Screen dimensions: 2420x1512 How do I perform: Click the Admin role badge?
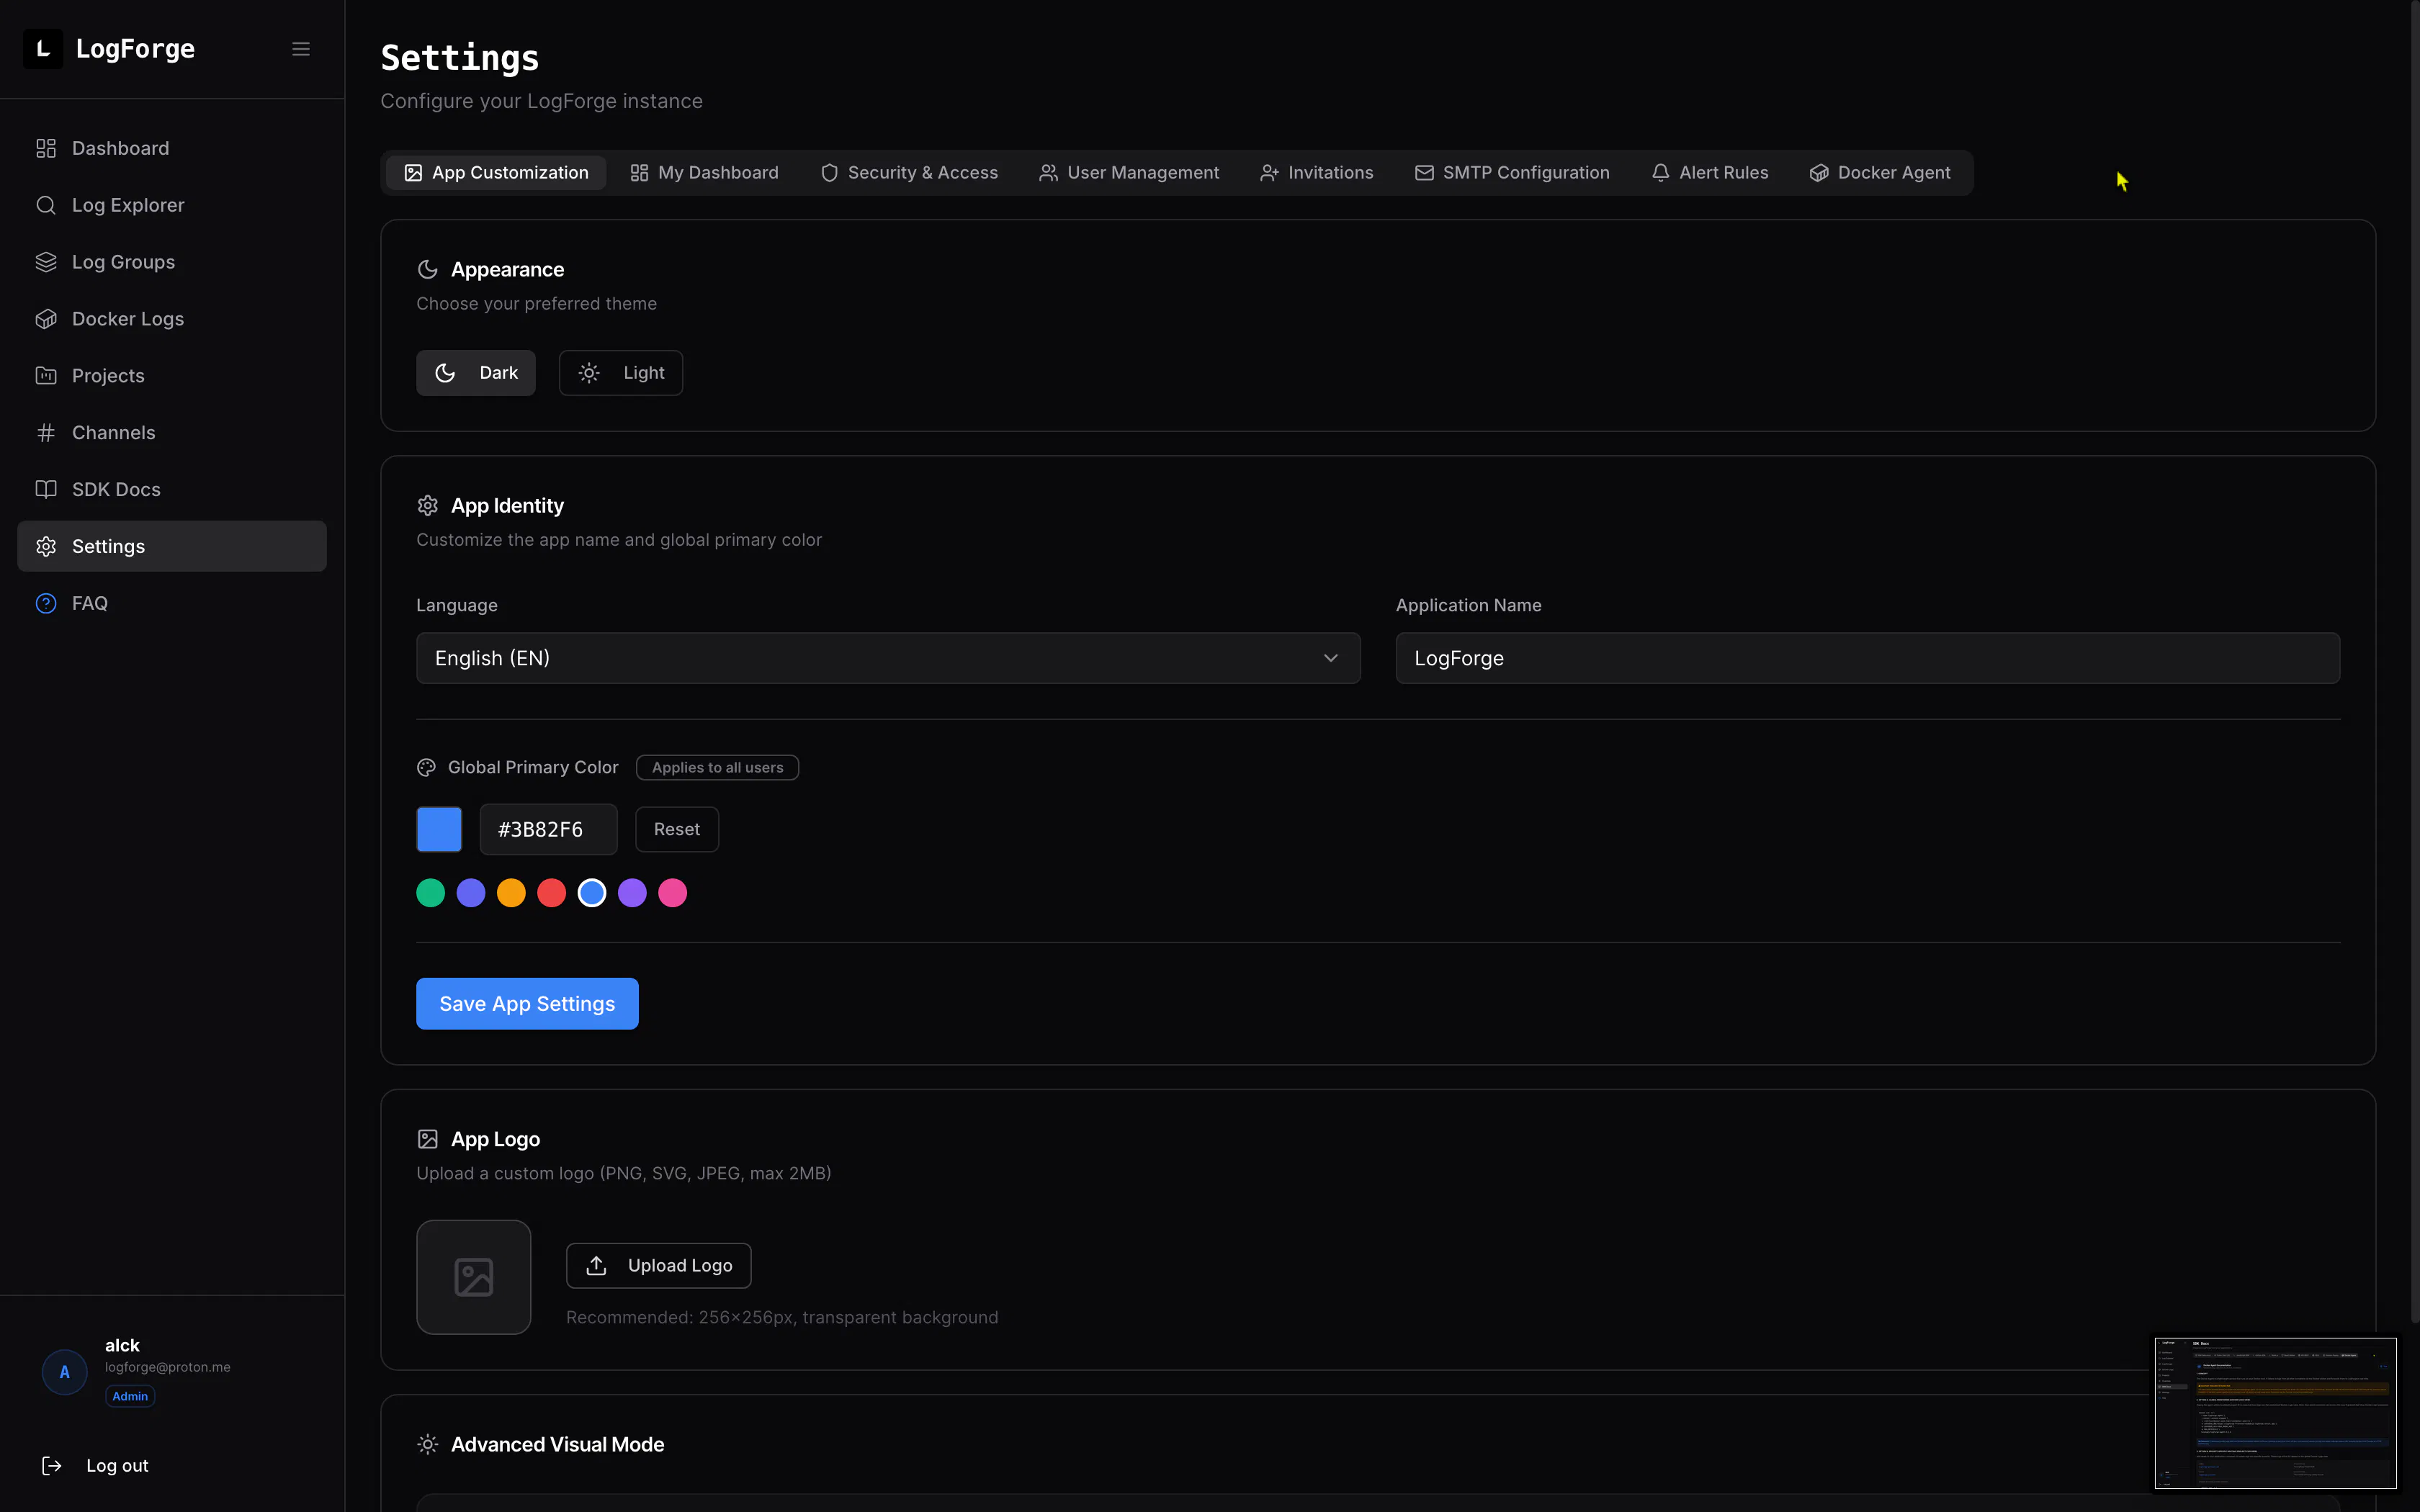coord(130,1396)
